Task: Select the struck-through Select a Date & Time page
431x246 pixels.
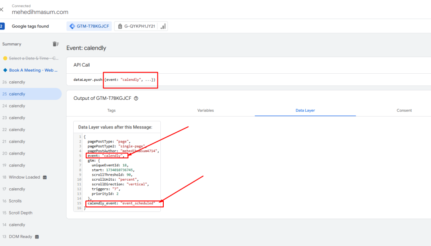Action: pos(34,58)
